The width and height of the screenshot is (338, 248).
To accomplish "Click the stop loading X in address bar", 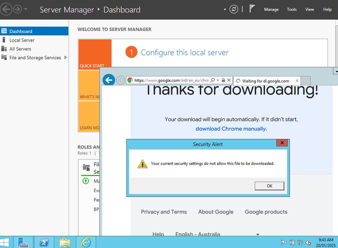I will click(x=229, y=80).
